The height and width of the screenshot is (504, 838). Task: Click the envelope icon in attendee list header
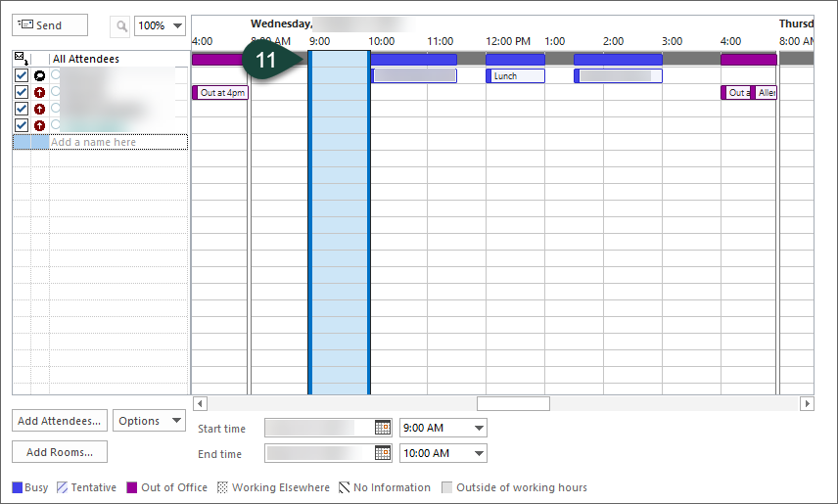20,59
